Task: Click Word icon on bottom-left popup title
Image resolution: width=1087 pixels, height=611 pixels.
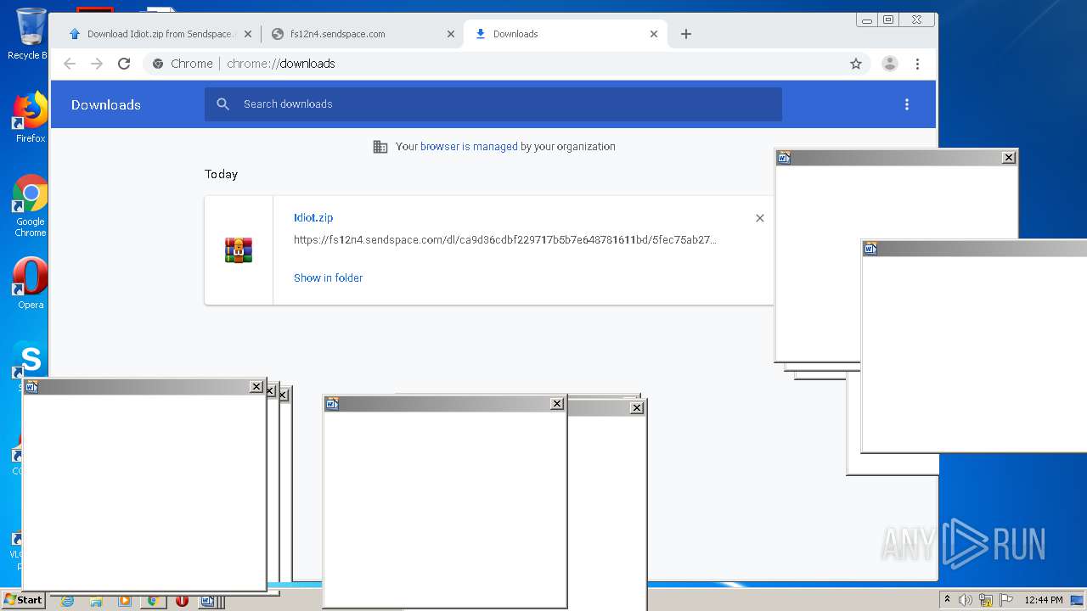Action: pyautogui.click(x=31, y=387)
